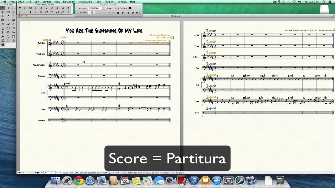
Task: Toggle the playback clock icon
Action: (130, 8)
